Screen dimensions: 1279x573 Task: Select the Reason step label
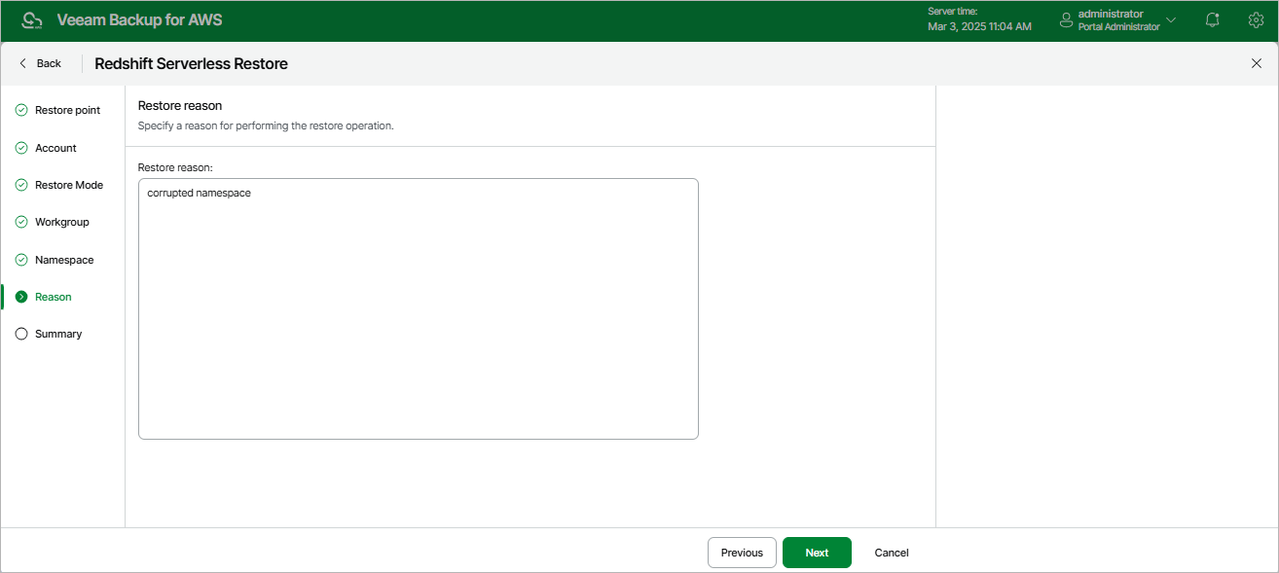pyautogui.click(x=54, y=297)
